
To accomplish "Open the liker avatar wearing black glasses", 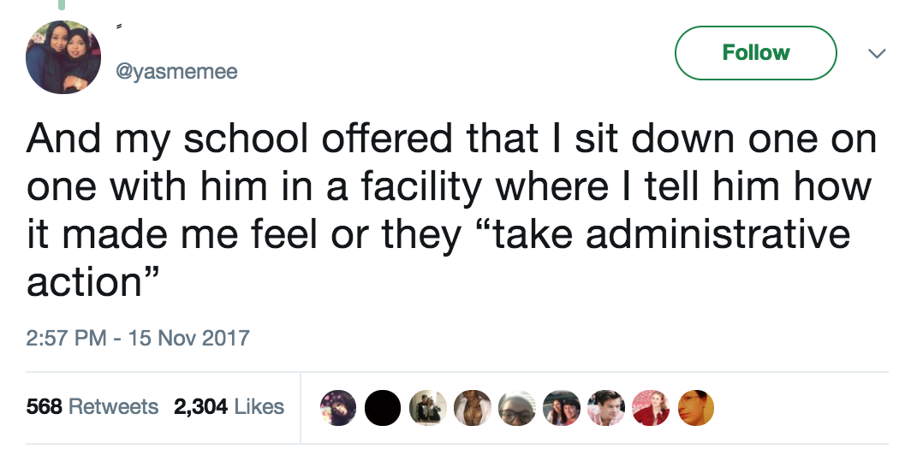I will 517,408.
